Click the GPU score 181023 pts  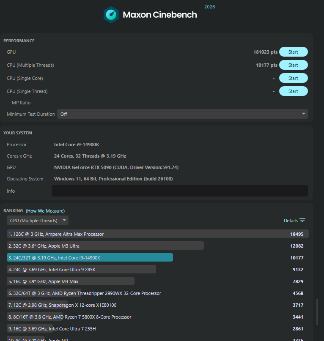click(x=266, y=52)
